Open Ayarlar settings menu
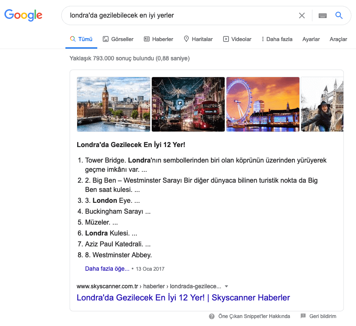 (311, 39)
